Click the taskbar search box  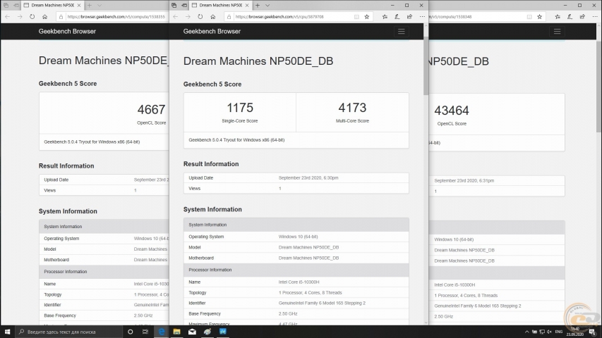coord(68,332)
